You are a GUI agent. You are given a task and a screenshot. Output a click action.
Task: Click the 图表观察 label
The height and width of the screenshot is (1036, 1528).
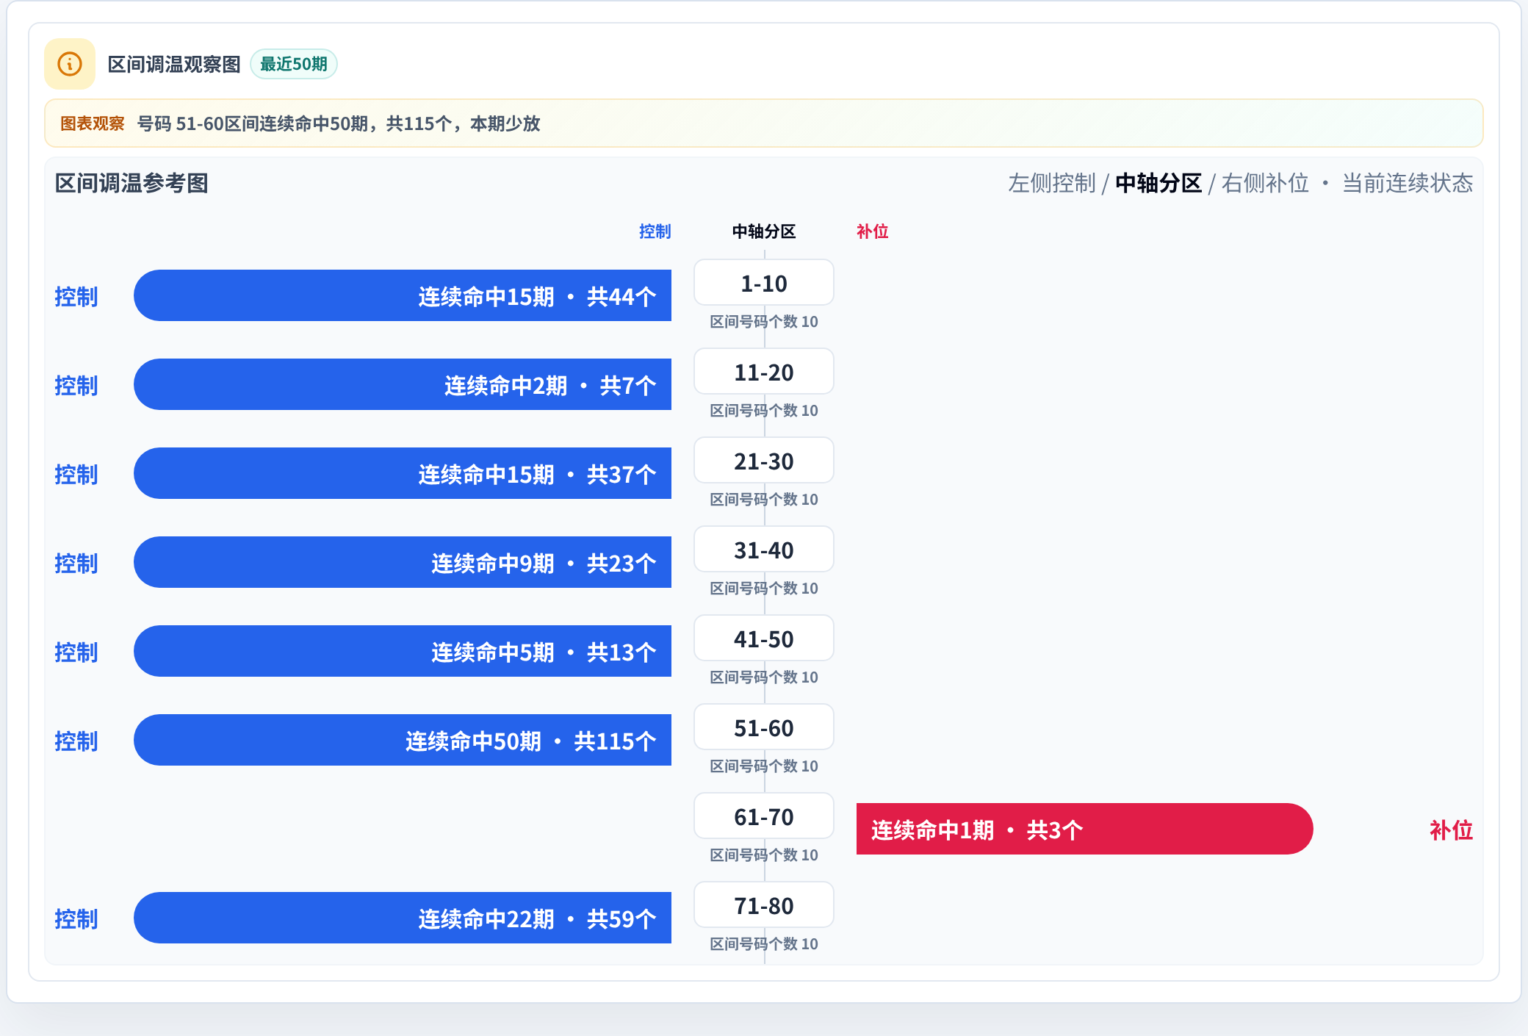[93, 123]
